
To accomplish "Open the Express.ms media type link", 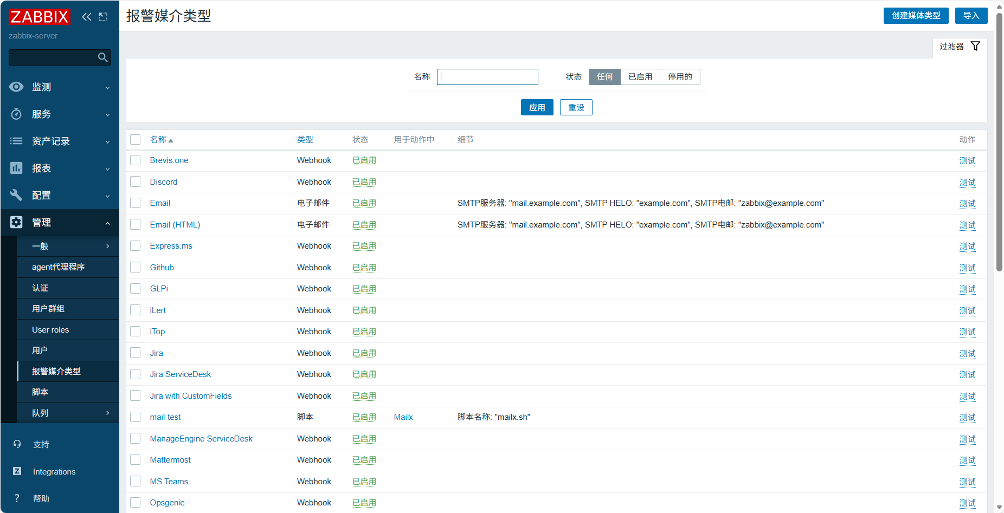I will click(x=171, y=246).
